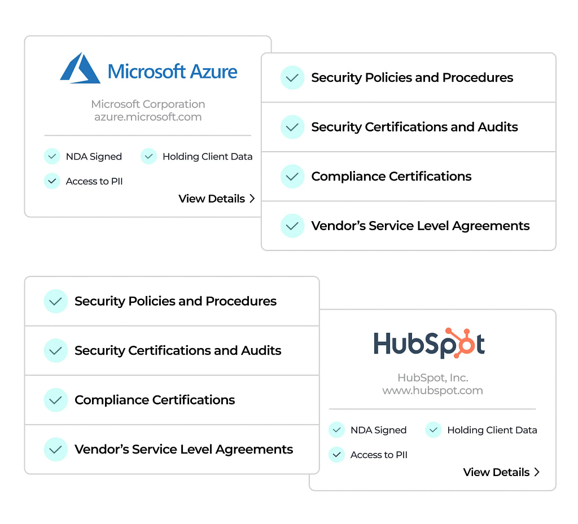Toggle Access to PII on HubSpot card

point(336,455)
